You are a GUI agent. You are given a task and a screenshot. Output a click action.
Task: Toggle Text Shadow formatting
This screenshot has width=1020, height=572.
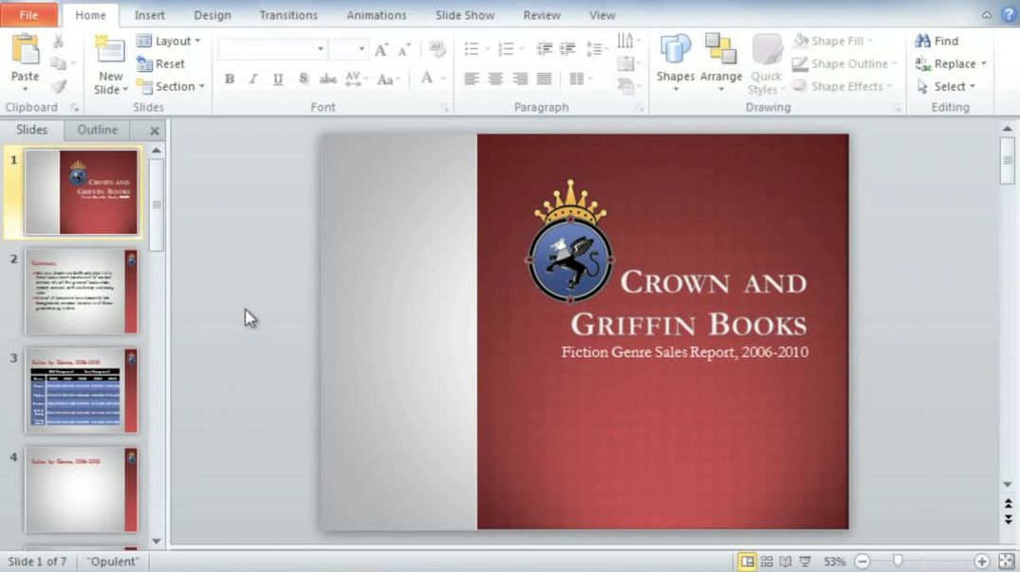(x=302, y=80)
